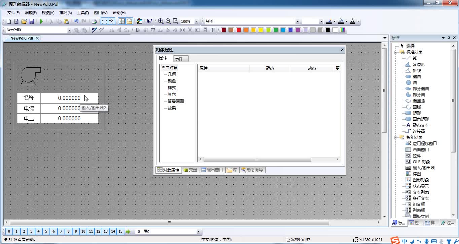Select the Polygon object (多边形)
This screenshot has height=244, width=459.
(x=419, y=64)
